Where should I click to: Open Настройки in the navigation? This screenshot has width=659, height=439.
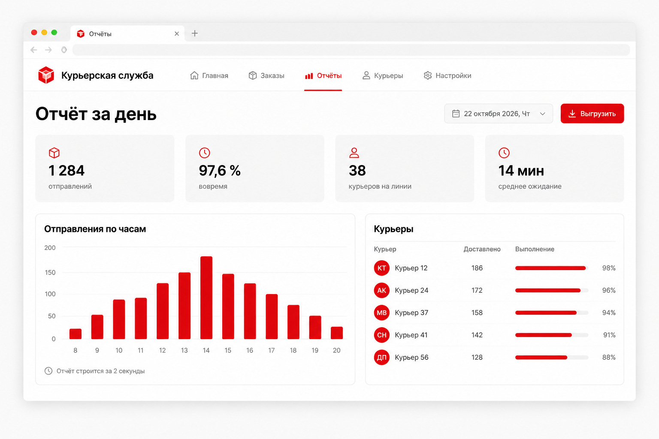click(447, 75)
